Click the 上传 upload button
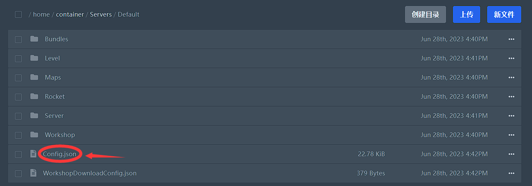The width and height of the screenshot is (532, 186). [x=467, y=14]
